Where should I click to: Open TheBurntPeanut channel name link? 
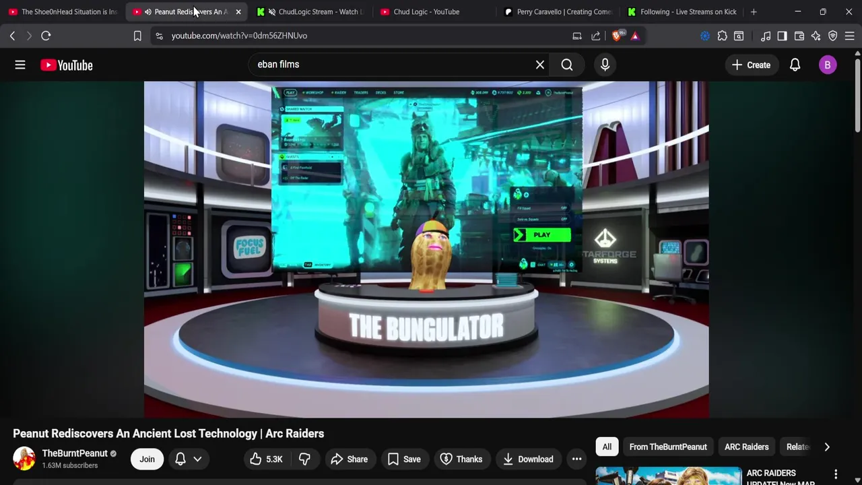click(x=75, y=453)
